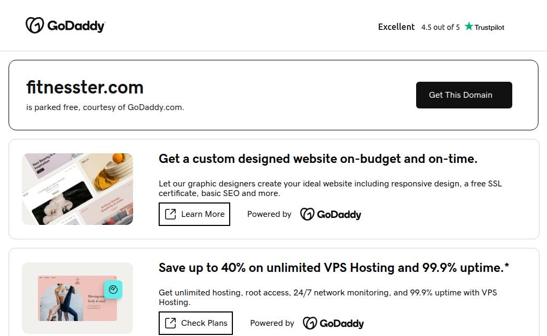Viewport: 547px width, 336px height.
Task: Click the Trustpilot wordmark text
Action: click(x=489, y=27)
